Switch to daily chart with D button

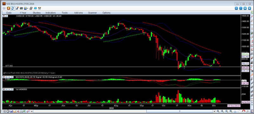(236, 9)
